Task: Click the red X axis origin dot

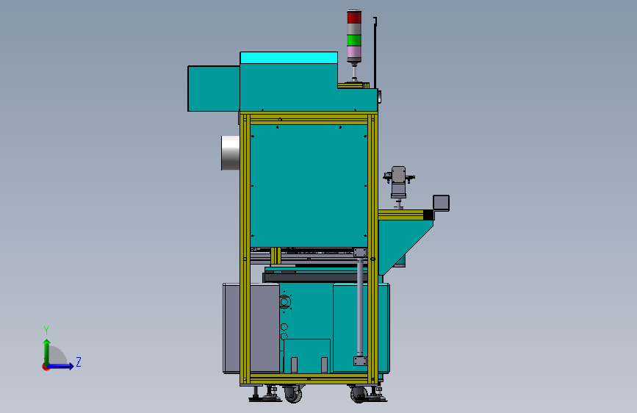Action: pos(46,367)
